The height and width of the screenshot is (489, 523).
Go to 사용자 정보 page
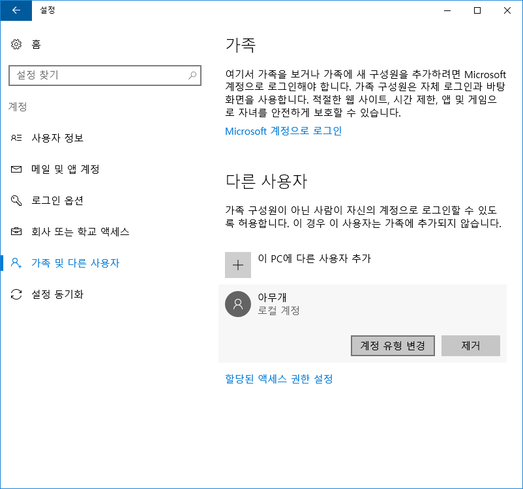(x=57, y=137)
